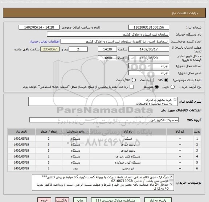Click the remaining days field showing 2
Image resolution: width=209 pixels, height=202 pixels.
pyautogui.click(x=78, y=49)
